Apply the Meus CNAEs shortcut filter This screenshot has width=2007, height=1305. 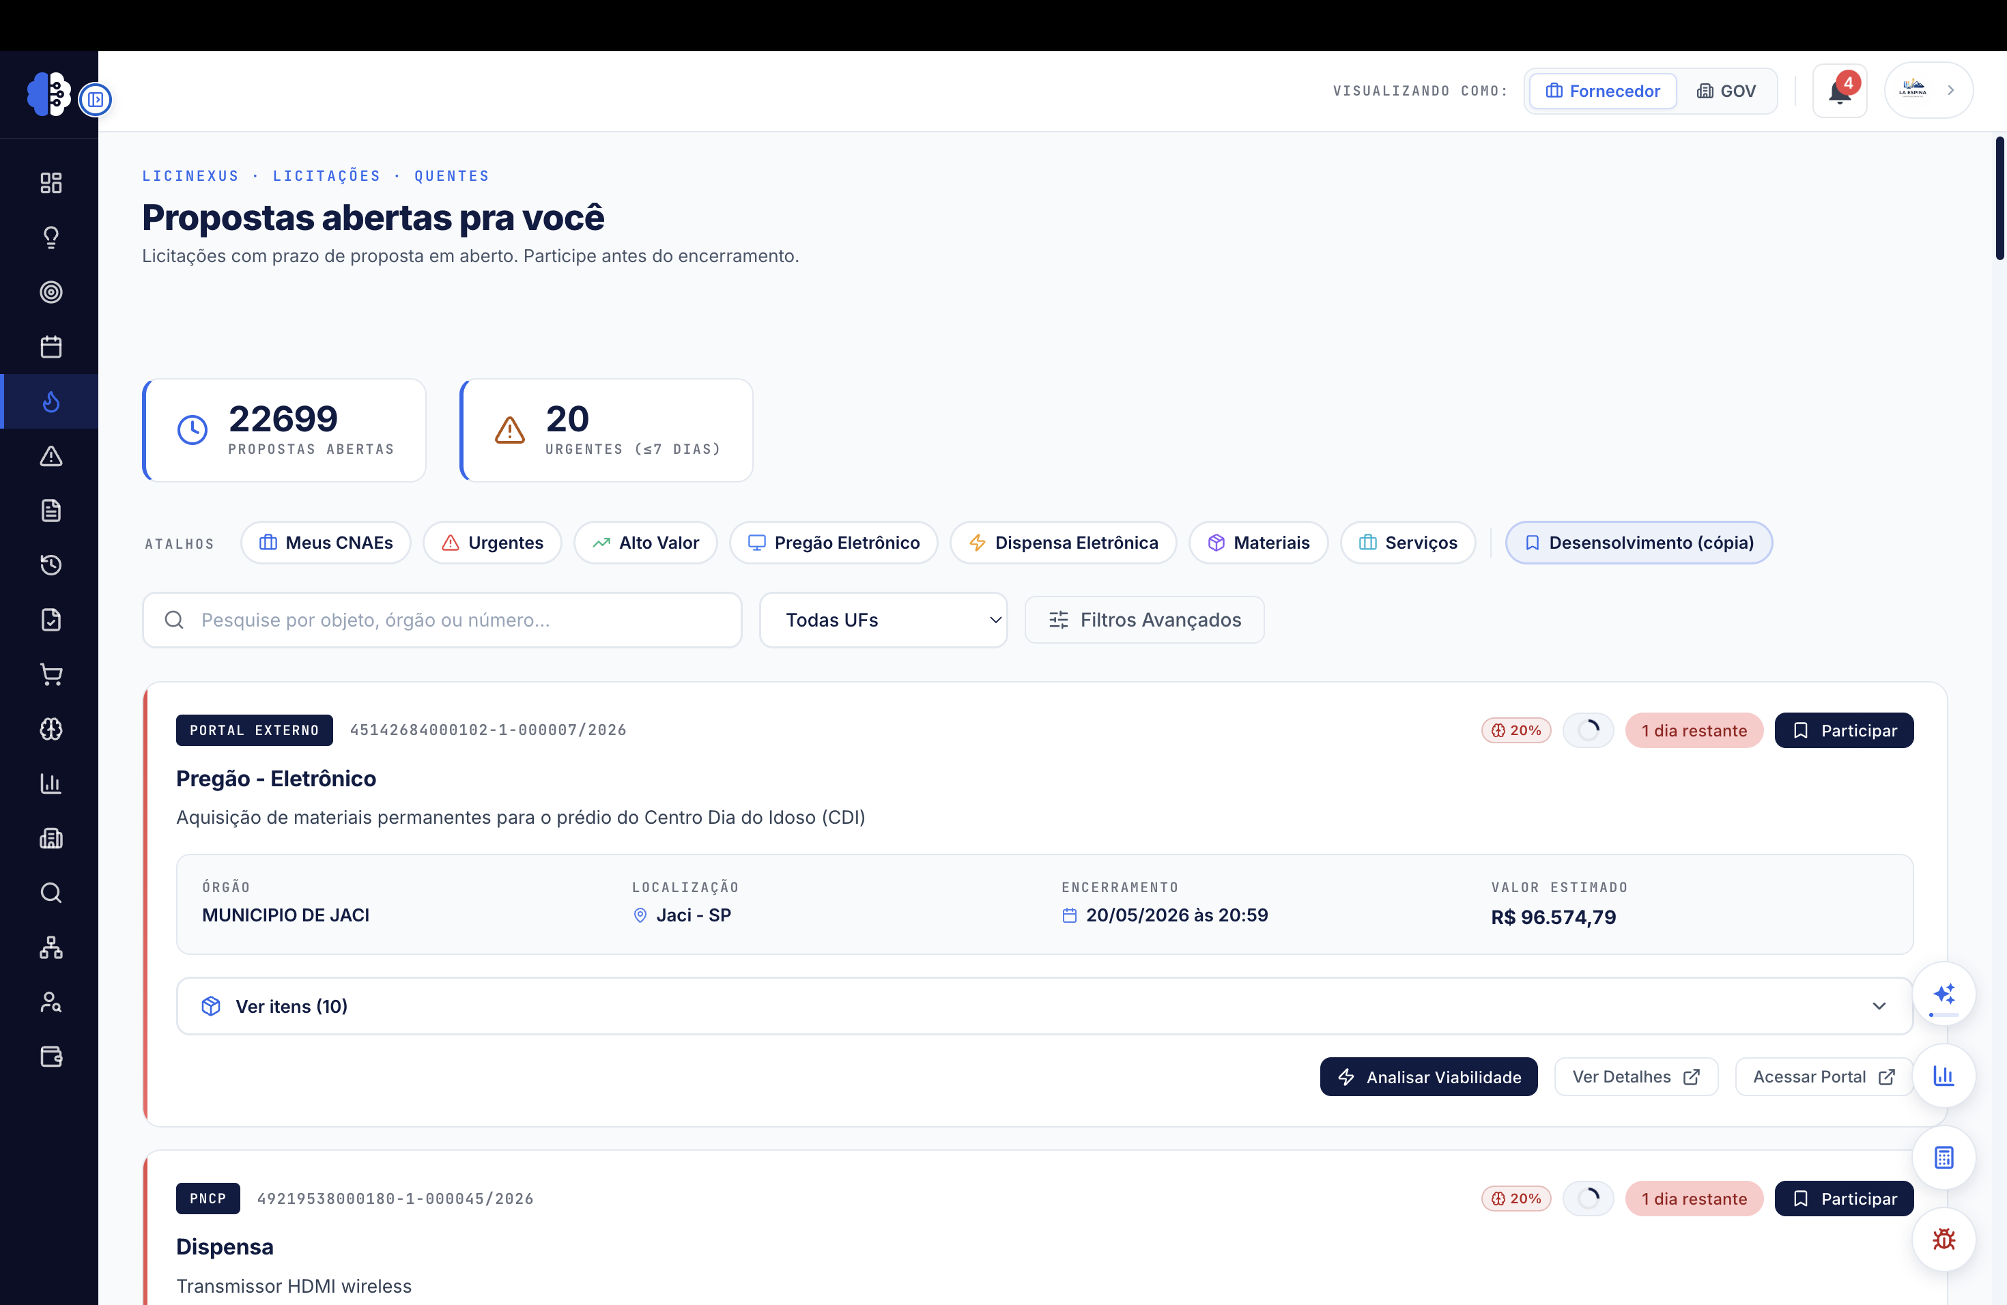coord(326,543)
